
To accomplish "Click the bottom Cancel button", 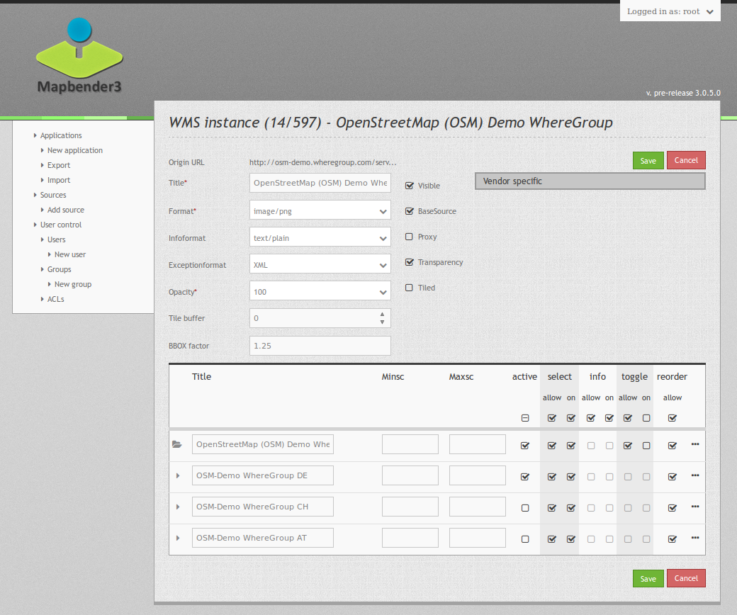I will point(686,578).
